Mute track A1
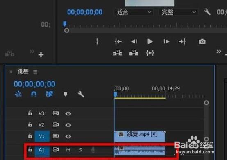 (68, 150)
